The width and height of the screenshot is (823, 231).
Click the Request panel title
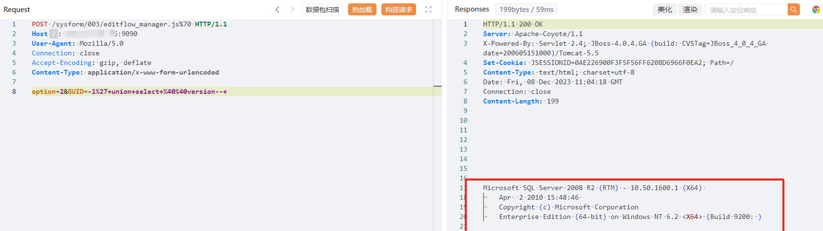point(17,10)
